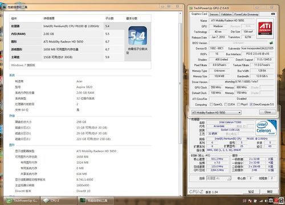Image resolution: width=285 pixels, height=205 pixels.
Task: Click the '3 MB' L3 cache value
Action: tap(254, 170)
